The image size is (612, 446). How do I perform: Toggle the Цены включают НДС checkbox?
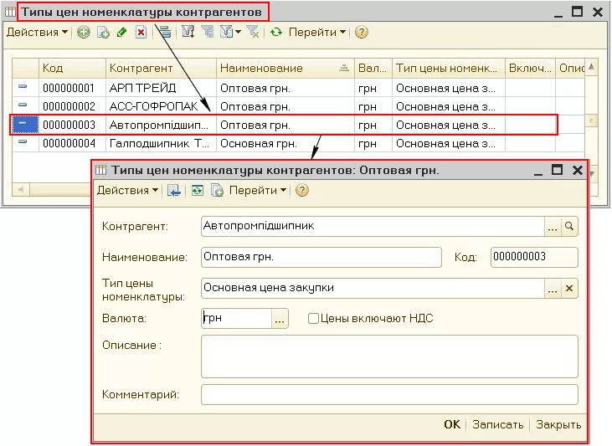tap(313, 319)
